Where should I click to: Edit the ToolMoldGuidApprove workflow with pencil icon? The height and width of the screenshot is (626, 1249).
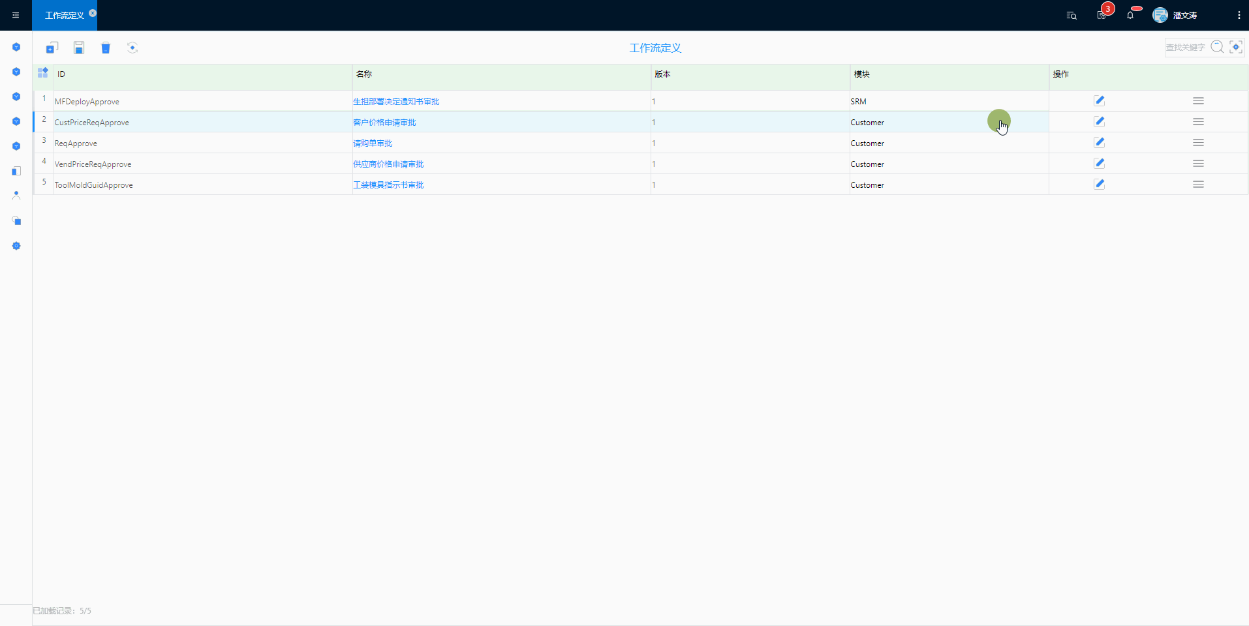pyautogui.click(x=1099, y=184)
